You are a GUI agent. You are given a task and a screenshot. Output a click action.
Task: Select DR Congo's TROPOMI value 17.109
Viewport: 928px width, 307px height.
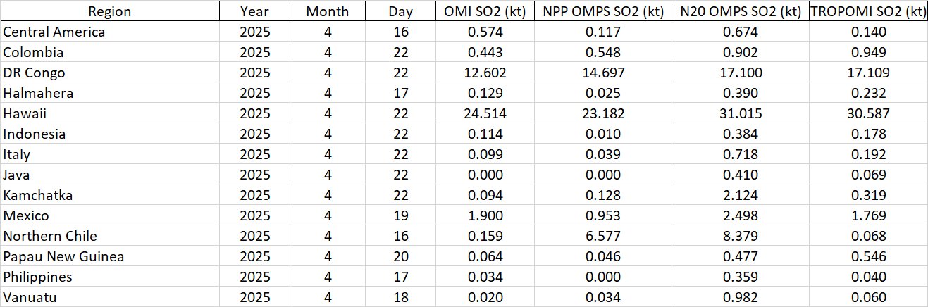[x=868, y=73]
